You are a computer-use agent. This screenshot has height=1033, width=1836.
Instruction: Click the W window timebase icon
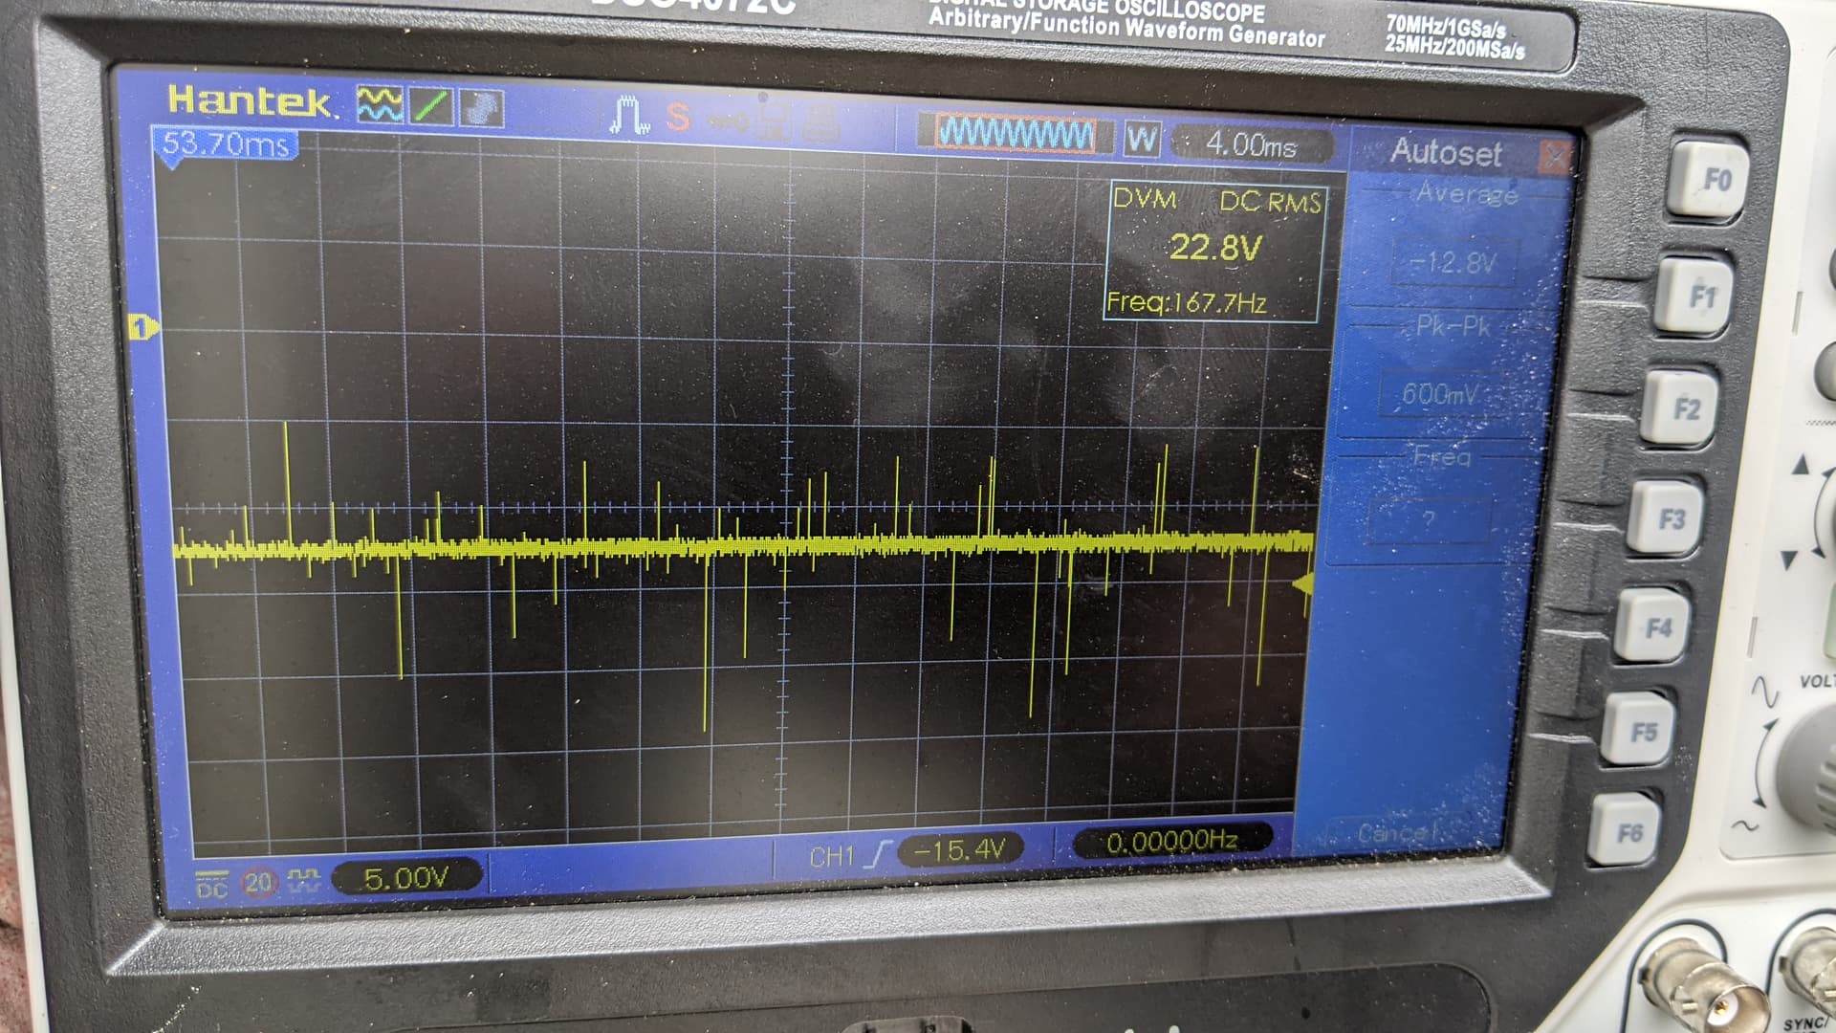click(1141, 140)
